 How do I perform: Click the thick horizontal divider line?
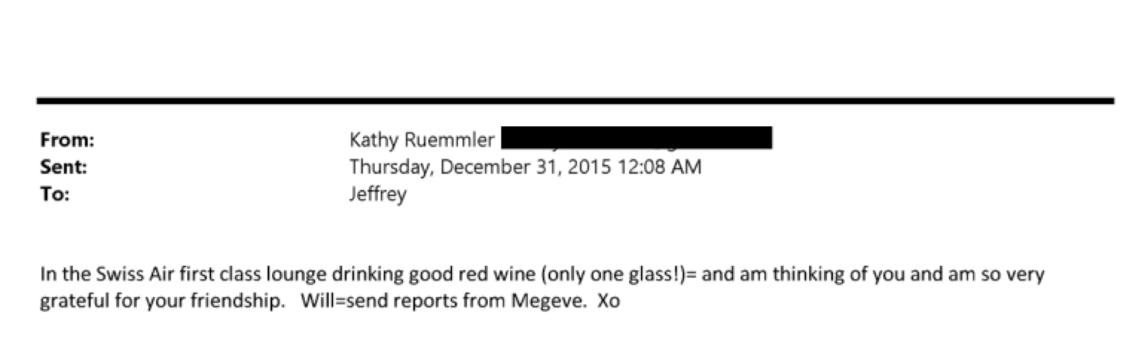coord(575,101)
